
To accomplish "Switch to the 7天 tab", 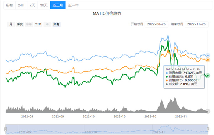I will tap(32, 5).
